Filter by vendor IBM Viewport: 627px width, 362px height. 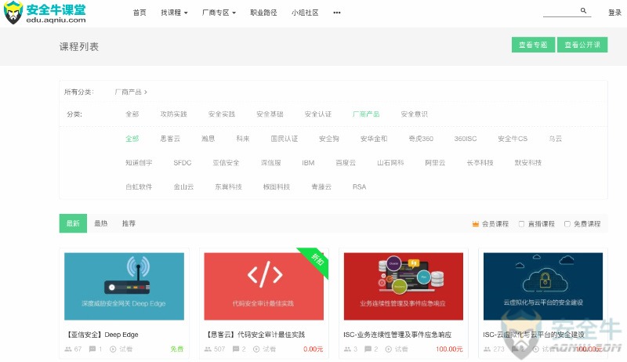[308, 163]
